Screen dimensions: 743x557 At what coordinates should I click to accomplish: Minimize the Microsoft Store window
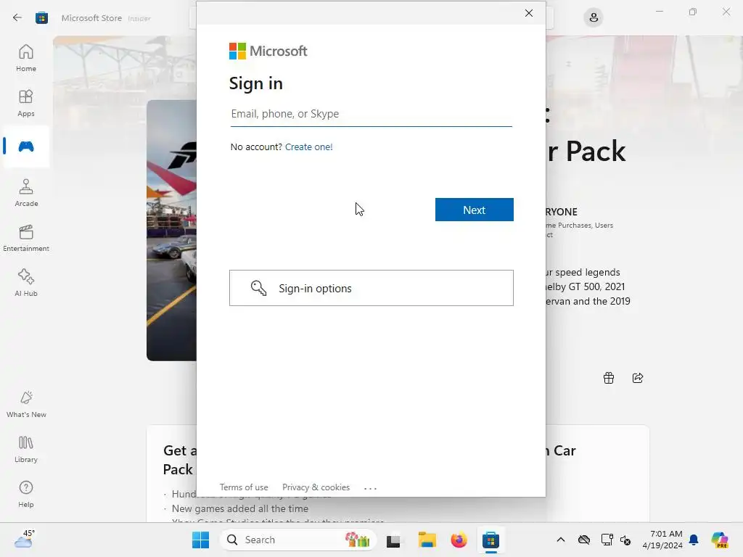pyautogui.click(x=660, y=12)
